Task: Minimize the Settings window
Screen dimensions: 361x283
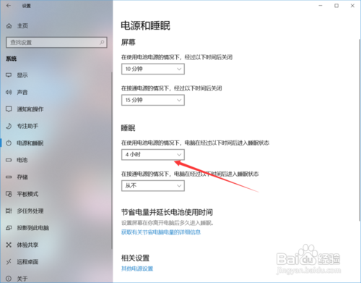Action: 321,6
